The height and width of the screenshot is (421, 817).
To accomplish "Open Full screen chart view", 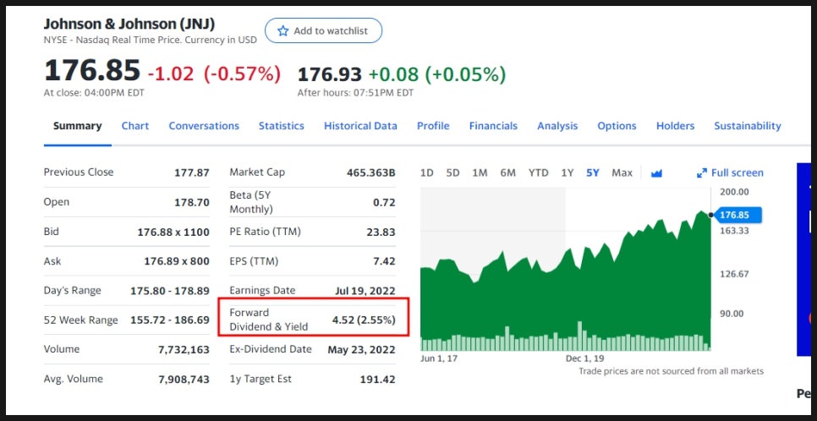I will point(730,173).
